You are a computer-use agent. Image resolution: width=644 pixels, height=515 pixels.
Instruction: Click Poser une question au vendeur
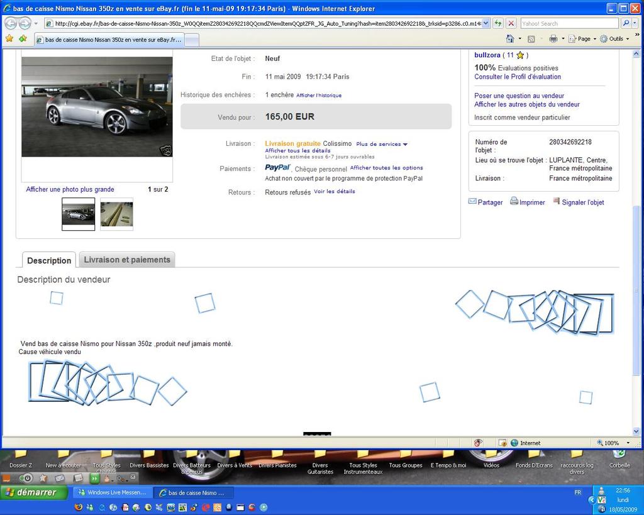pos(519,96)
